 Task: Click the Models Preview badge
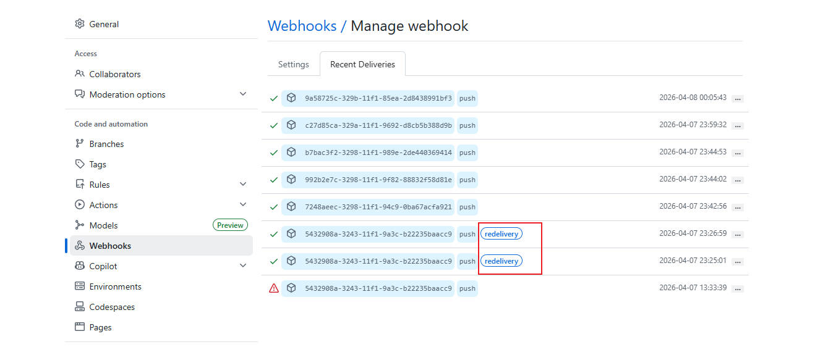pos(230,225)
